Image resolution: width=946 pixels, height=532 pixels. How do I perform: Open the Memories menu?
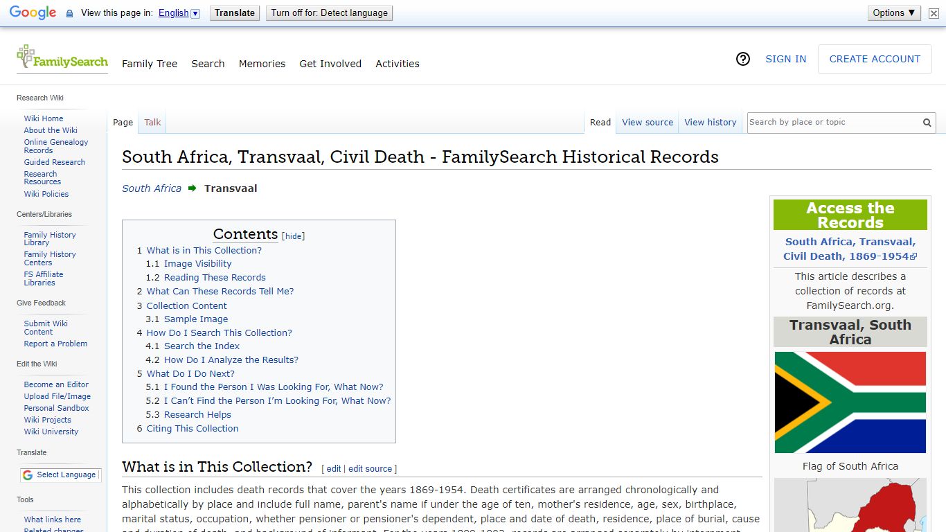262,64
